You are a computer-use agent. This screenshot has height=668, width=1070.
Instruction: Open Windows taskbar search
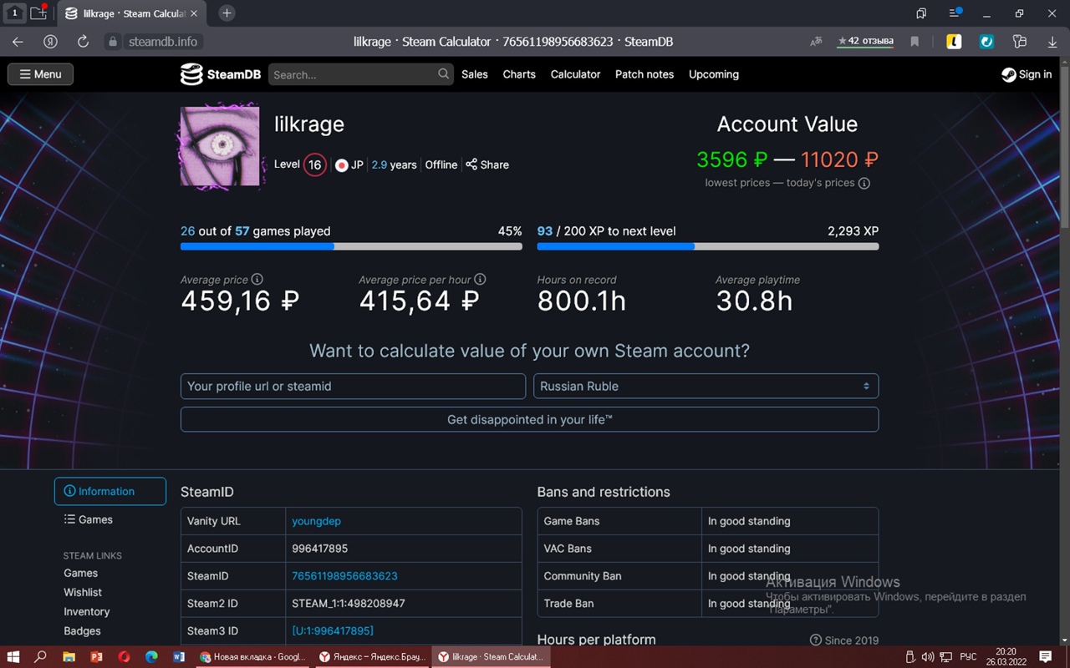coord(40,657)
